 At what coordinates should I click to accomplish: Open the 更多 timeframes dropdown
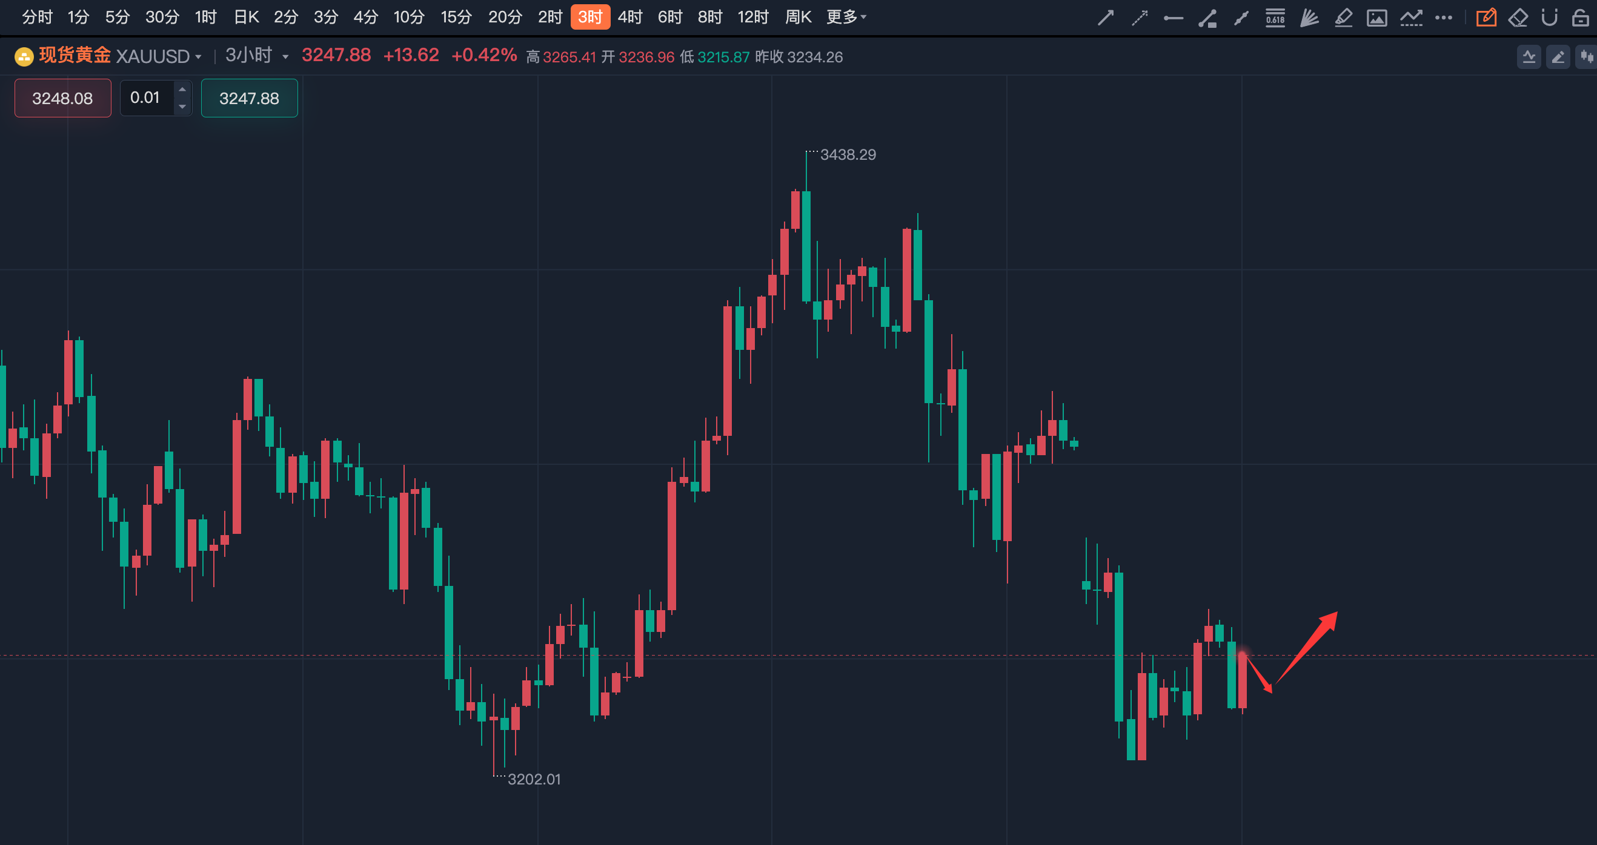(x=846, y=18)
